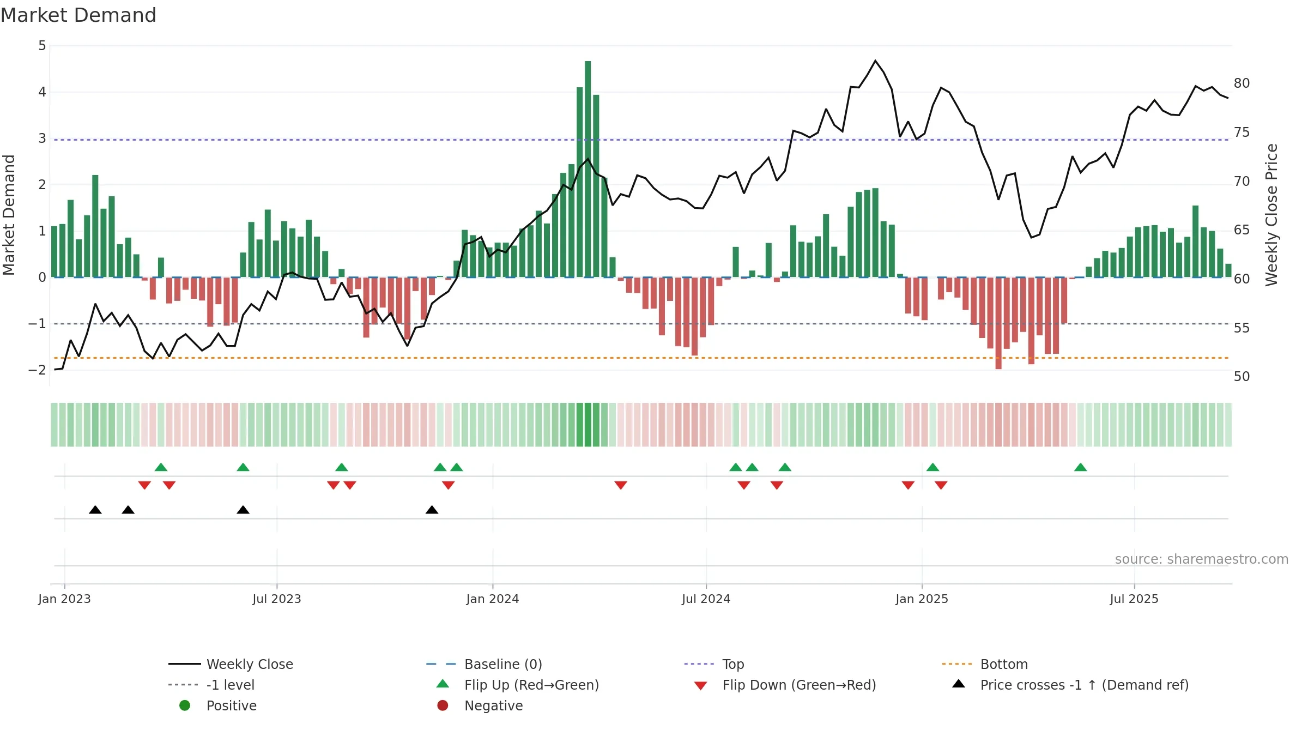Image resolution: width=1308 pixels, height=736 pixels.
Task: Toggle the Flip Down (Green→Red) legend label
Action: pos(799,685)
